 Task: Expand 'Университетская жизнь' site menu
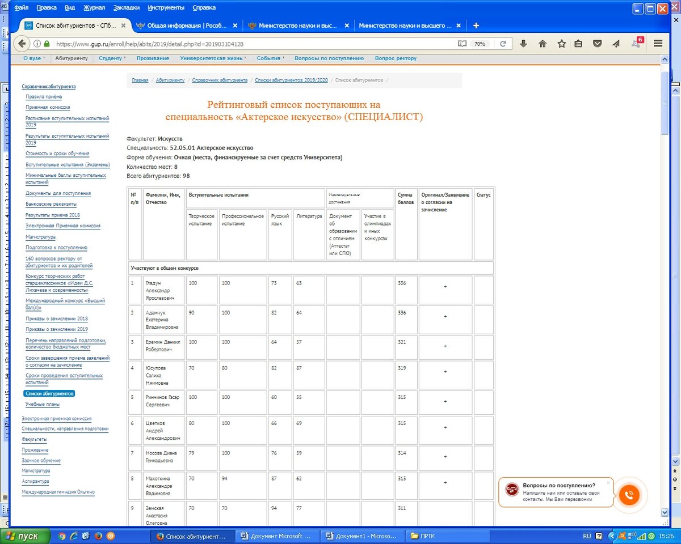point(213,58)
